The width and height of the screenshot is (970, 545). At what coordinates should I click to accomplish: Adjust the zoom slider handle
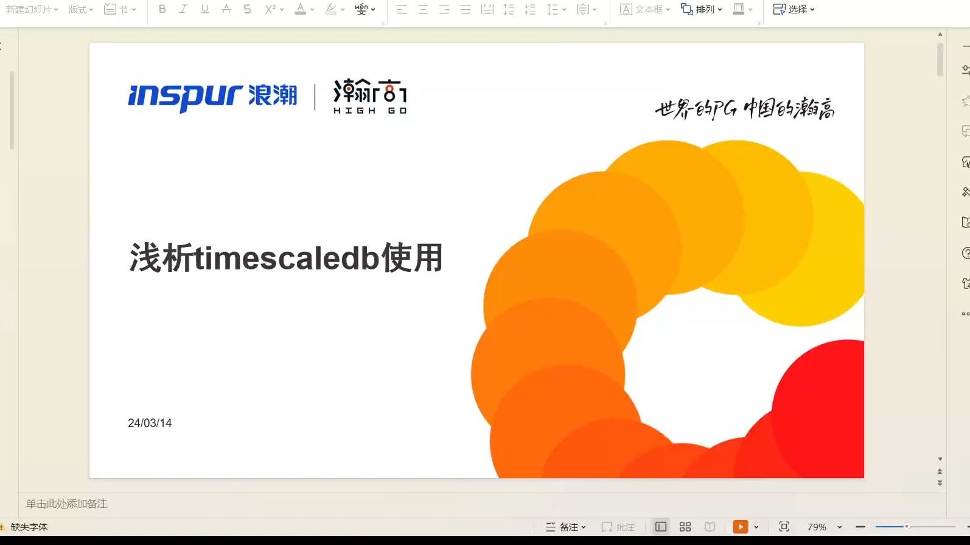(x=907, y=526)
